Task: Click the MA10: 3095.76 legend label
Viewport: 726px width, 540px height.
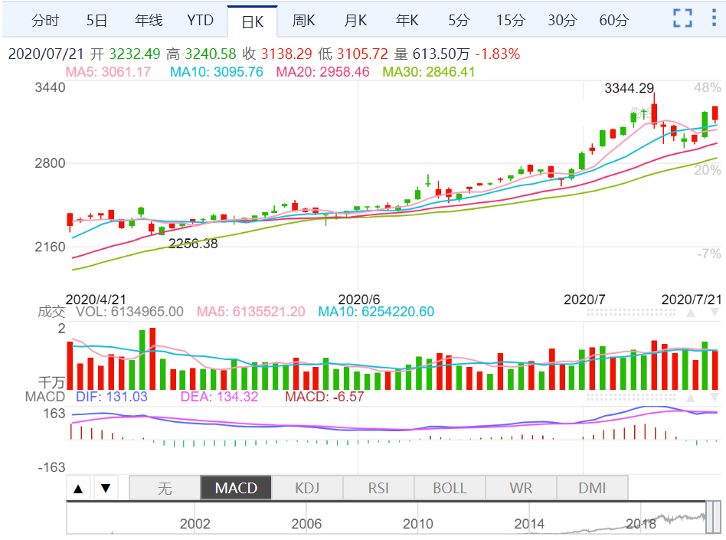Action: click(217, 72)
